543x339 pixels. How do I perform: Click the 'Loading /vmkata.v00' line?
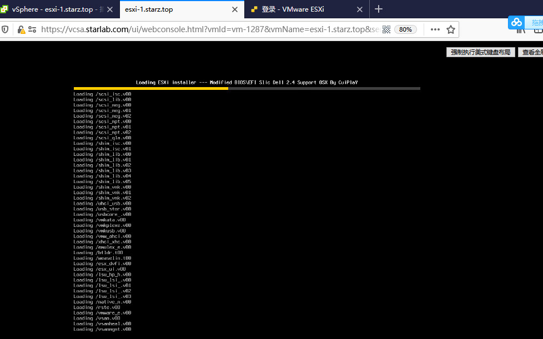click(x=99, y=220)
